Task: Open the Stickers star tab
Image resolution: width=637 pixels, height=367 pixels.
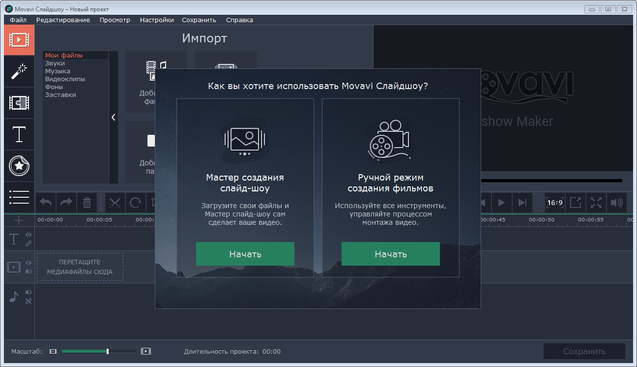Action: tap(19, 166)
